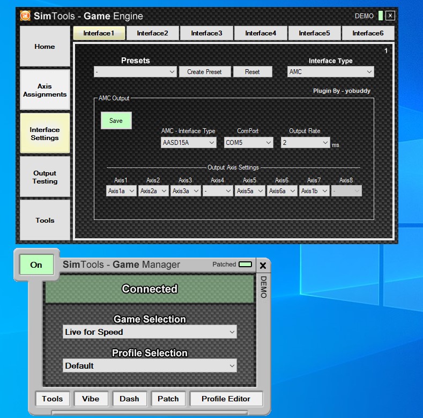Screen dimensions: 423x418
Task: Switch to the Interface6 tab
Action: 368,33
